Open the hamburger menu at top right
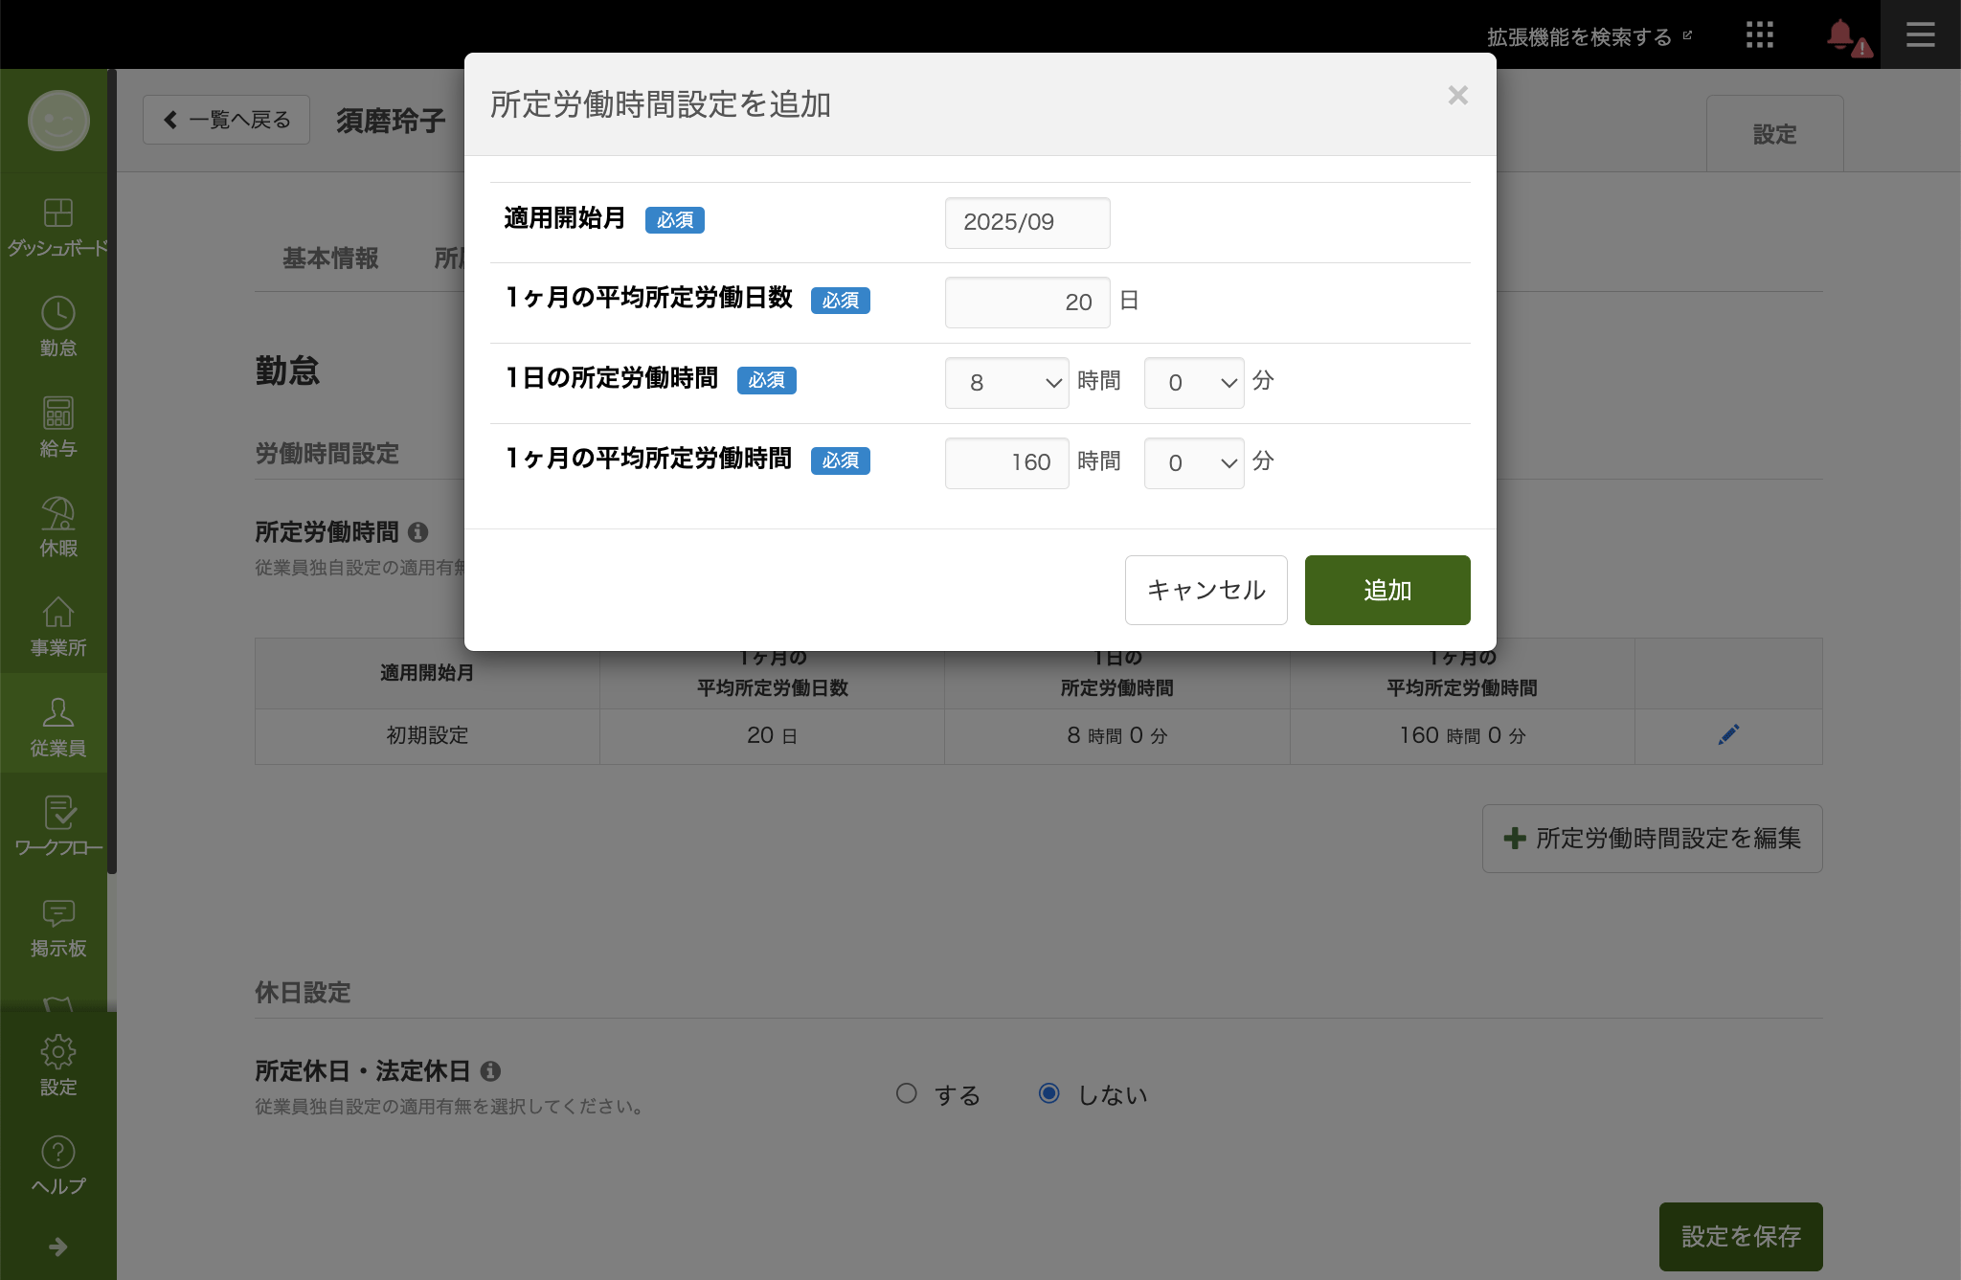 pyautogui.click(x=1920, y=35)
